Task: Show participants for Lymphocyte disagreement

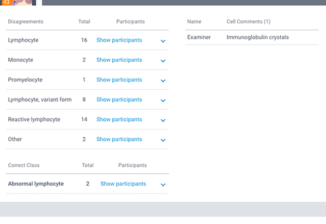Action: 119,40
